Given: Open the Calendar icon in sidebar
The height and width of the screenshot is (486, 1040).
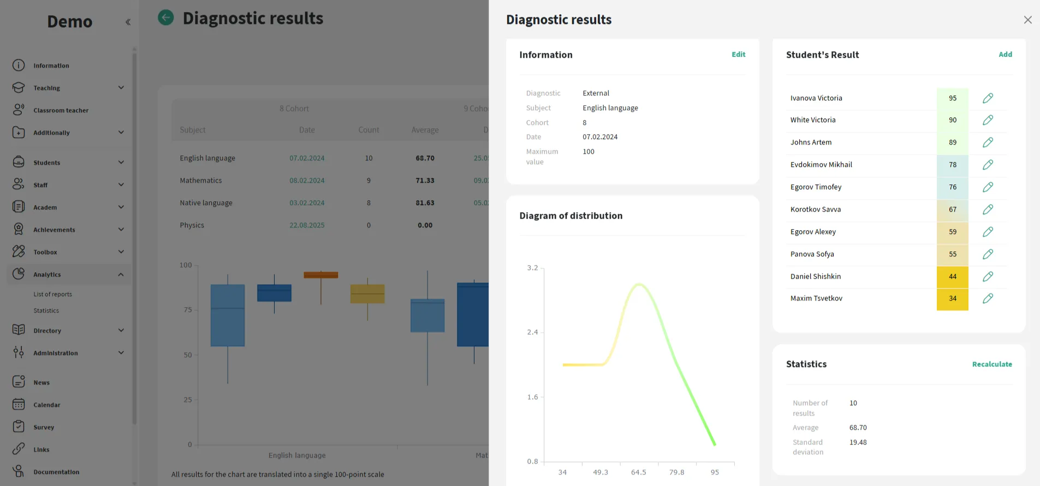Looking at the screenshot, I should click(19, 405).
